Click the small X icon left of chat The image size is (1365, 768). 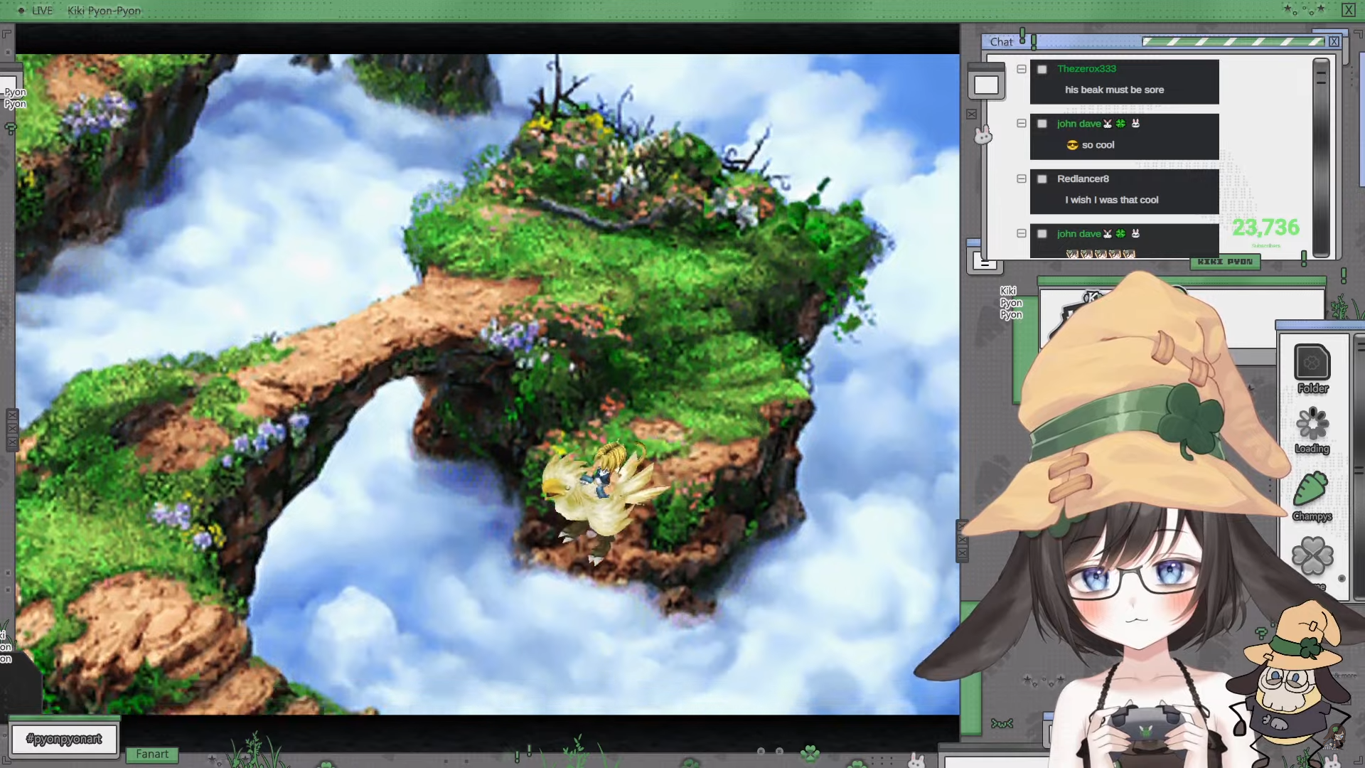pyautogui.click(x=972, y=114)
